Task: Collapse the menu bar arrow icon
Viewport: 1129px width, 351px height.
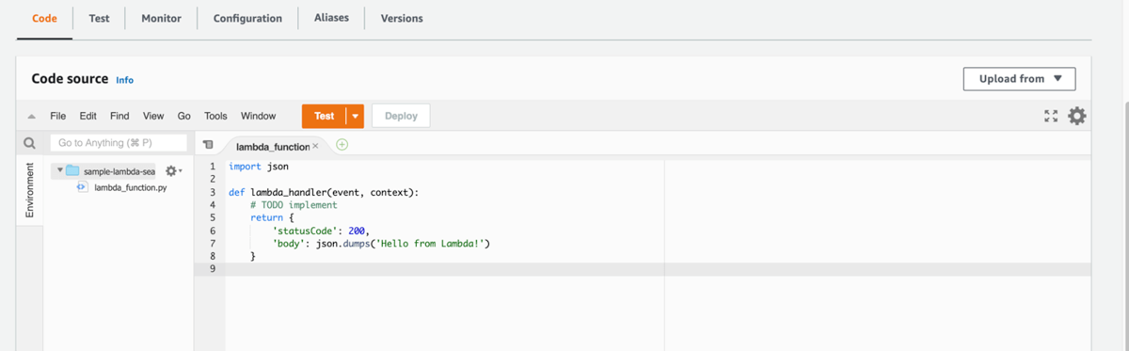Action: coord(31,117)
